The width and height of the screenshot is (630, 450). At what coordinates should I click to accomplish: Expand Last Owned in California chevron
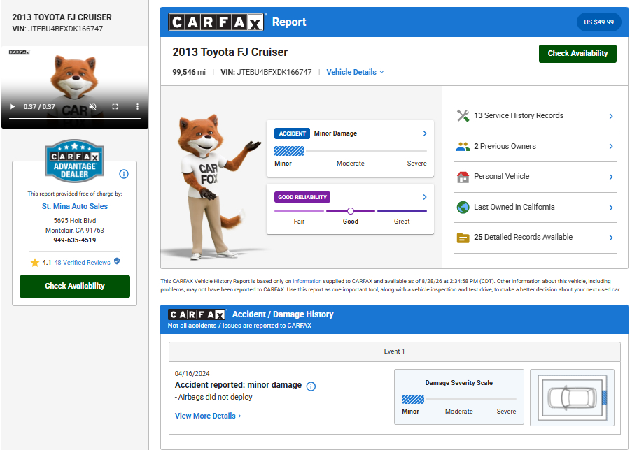[610, 208]
